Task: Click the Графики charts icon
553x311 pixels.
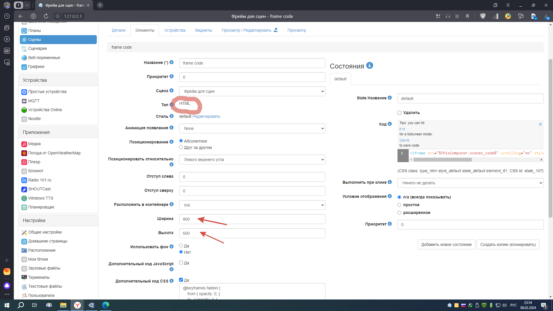Action: (x=24, y=67)
